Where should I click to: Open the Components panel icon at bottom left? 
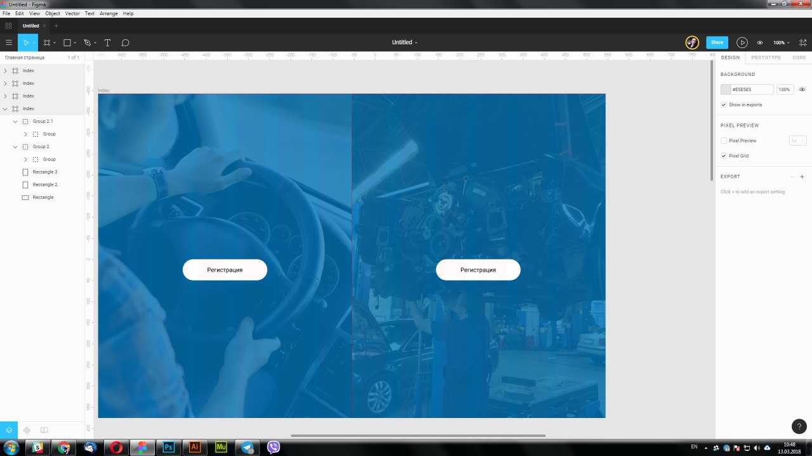tap(27, 430)
